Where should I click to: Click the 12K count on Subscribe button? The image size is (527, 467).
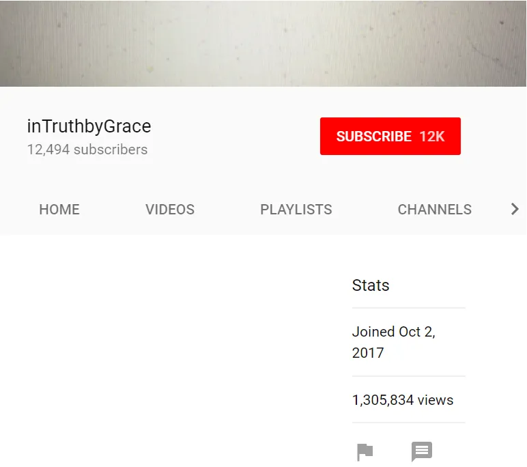(x=432, y=137)
